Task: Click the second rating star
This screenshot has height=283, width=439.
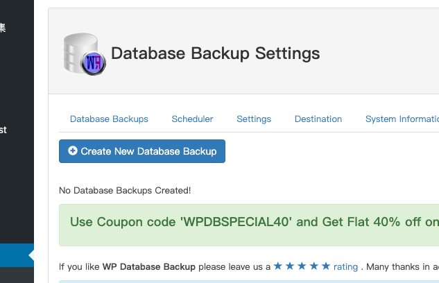Action: [290, 266]
